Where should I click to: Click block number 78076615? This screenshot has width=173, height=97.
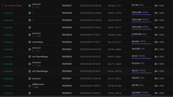(x=67, y=93)
